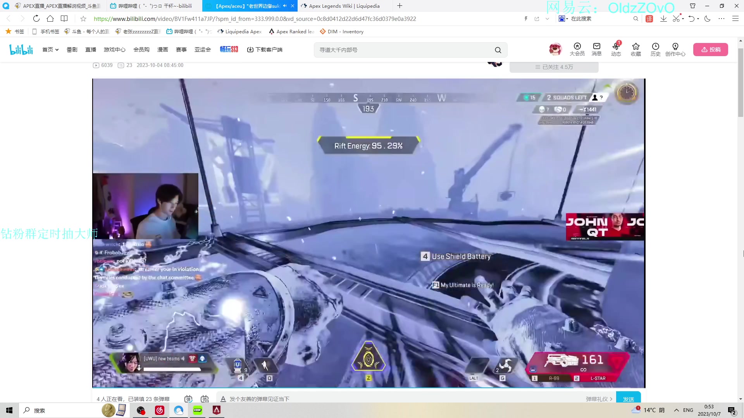
Task: Toggle danmaku display switch below video
Action: coord(188,399)
